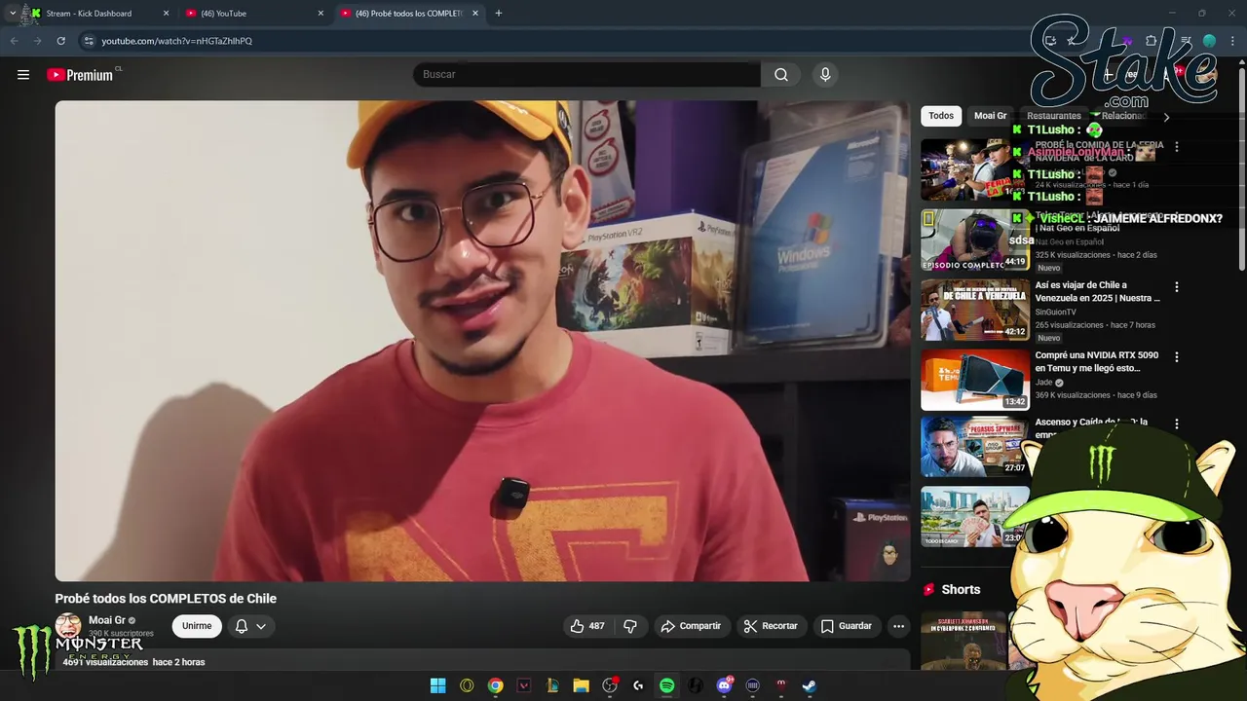Open the 27:07 Pegasus Spyware thumbnail

pyautogui.click(x=975, y=447)
